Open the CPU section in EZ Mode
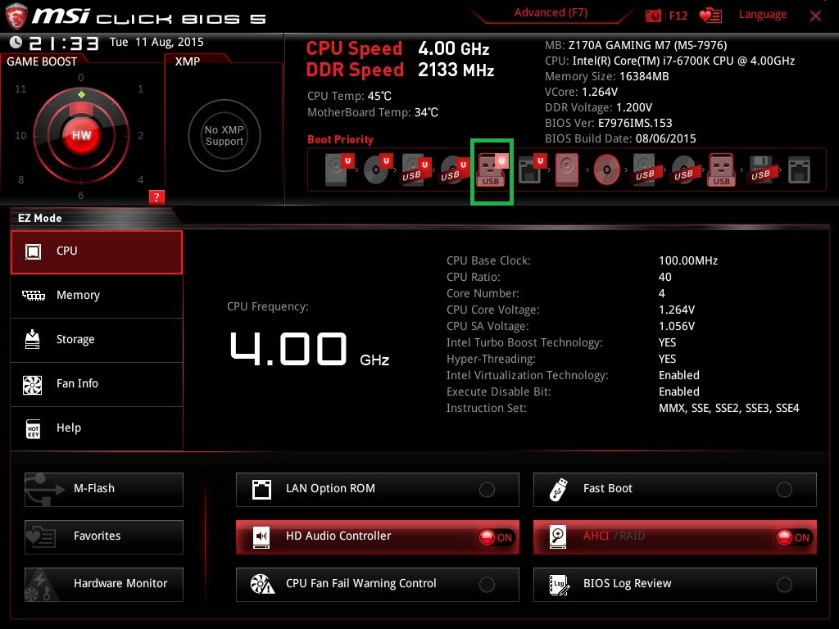 coord(97,252)
